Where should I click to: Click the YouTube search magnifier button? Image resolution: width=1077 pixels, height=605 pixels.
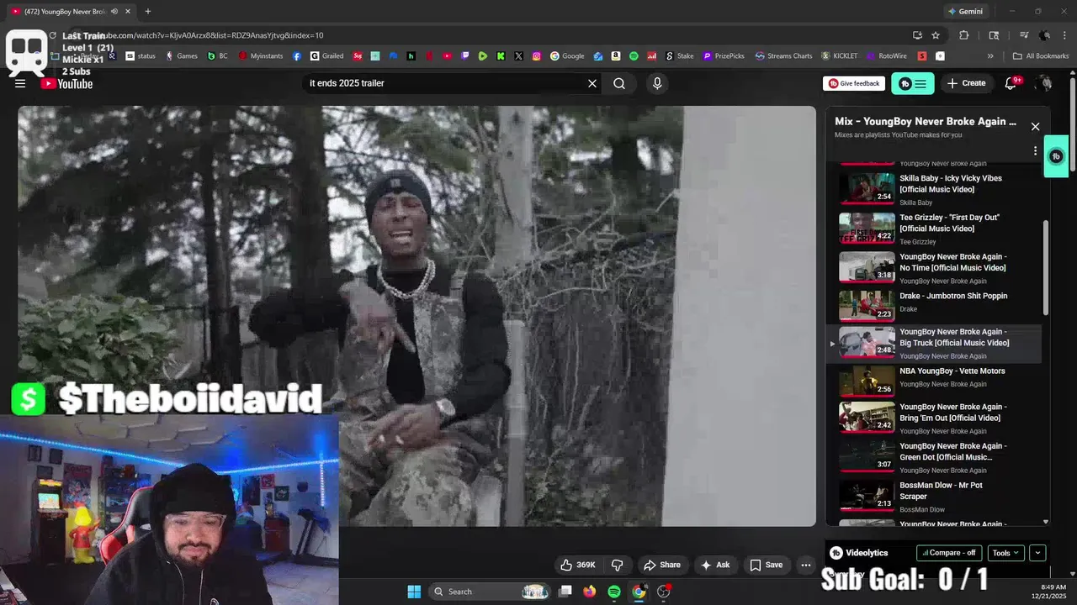point(619,83)
